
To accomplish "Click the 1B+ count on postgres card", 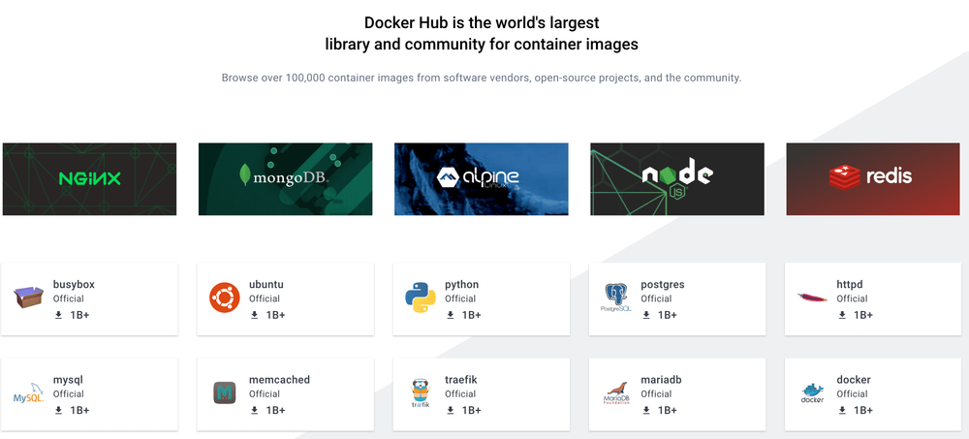I will click(x=668, y=315).
